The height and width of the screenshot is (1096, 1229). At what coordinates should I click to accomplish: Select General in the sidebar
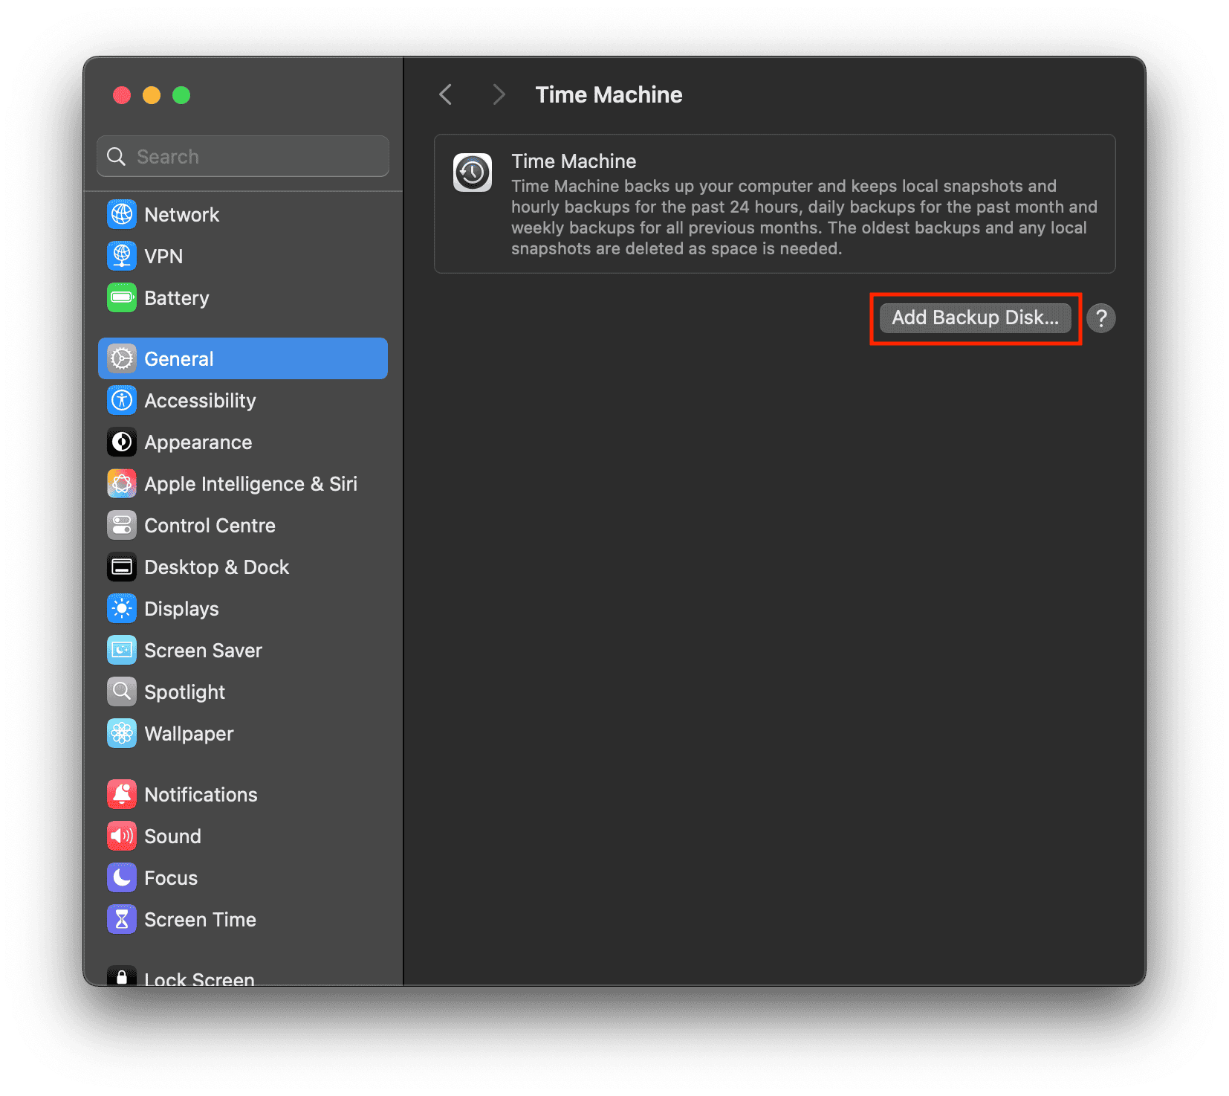coord(243,359)
